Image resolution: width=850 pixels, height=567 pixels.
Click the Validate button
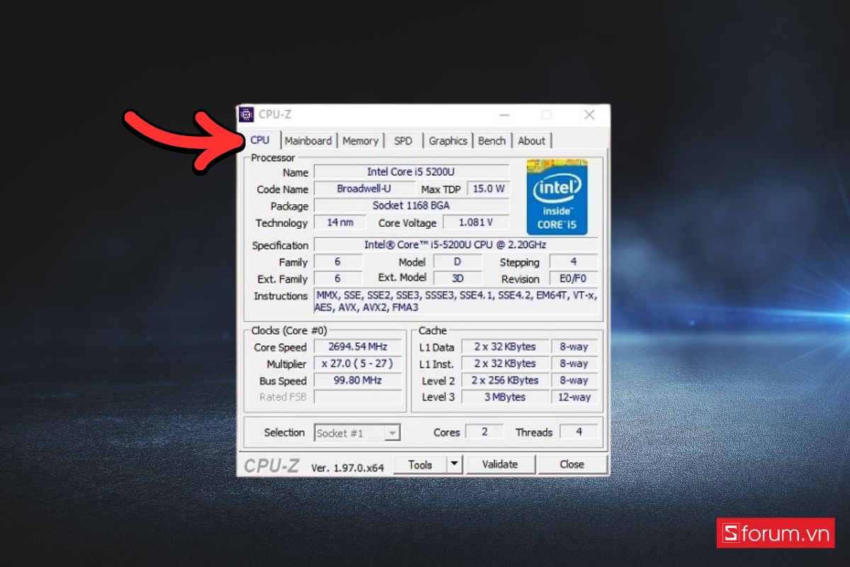pos(500,465)
